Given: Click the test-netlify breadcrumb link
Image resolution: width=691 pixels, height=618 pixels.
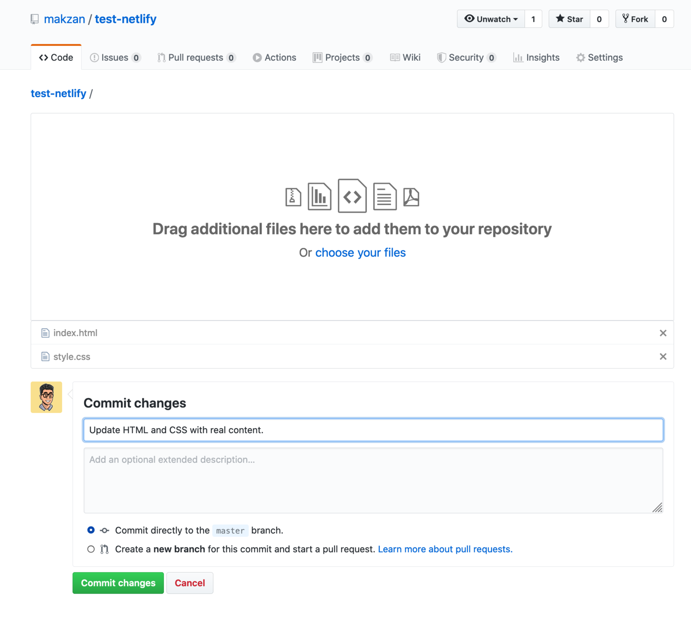Looking at the screenshot, I should pos(59,93).
